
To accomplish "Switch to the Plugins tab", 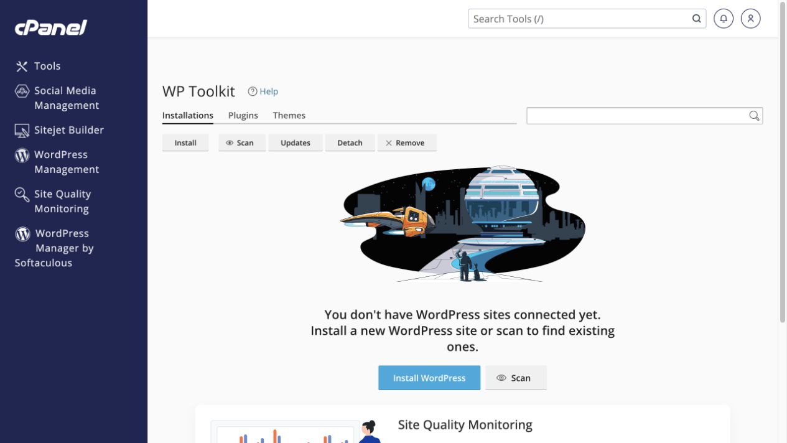I will click(243, 115).
